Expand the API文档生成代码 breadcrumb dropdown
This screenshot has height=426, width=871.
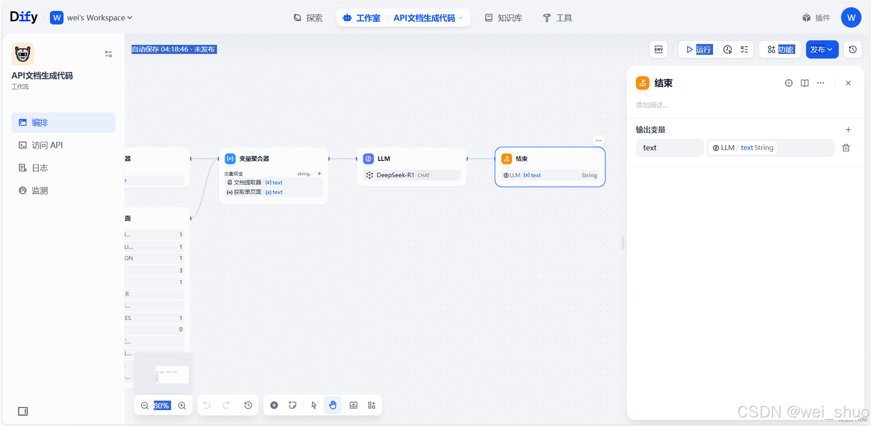pos(461,18)
